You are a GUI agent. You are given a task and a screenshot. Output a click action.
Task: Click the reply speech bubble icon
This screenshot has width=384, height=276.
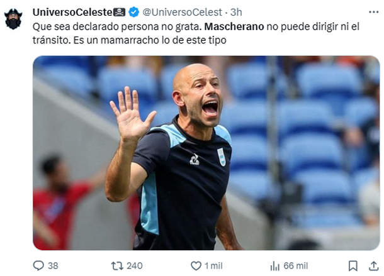coord(38,266)
